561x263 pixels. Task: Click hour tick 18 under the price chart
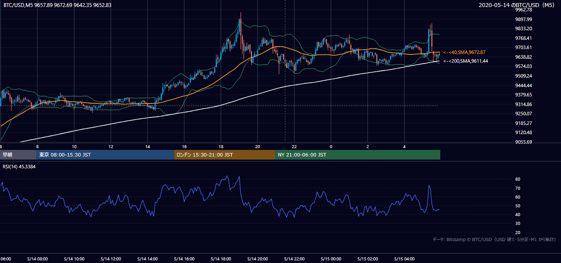pyautogui.click(x=221, y=146)
